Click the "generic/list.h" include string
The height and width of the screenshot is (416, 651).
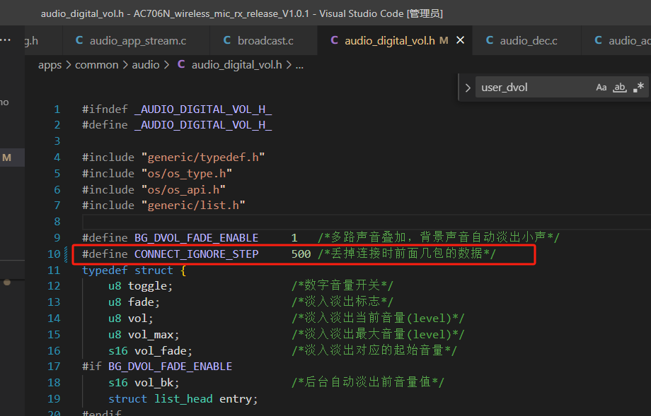193,206
